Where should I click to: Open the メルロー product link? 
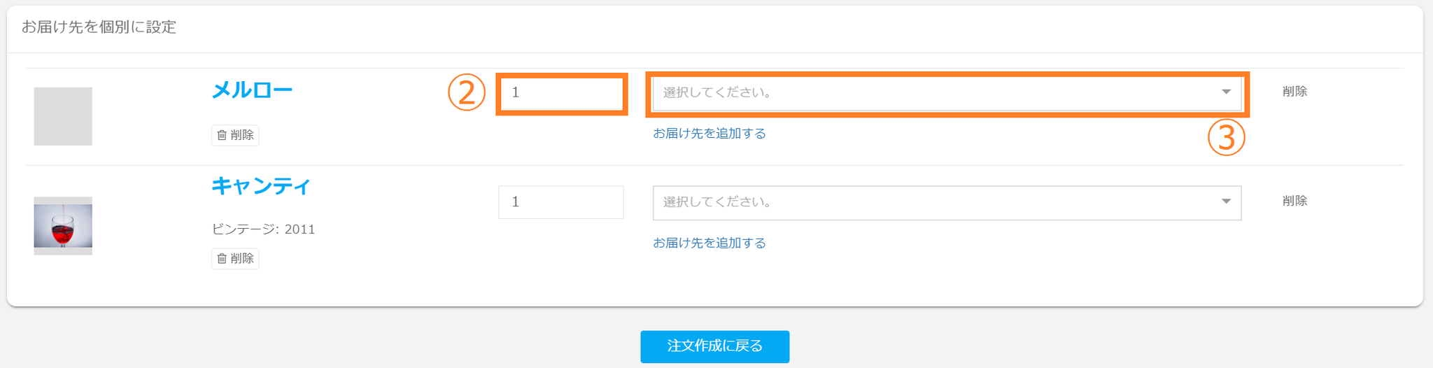(x=252, y=90)
